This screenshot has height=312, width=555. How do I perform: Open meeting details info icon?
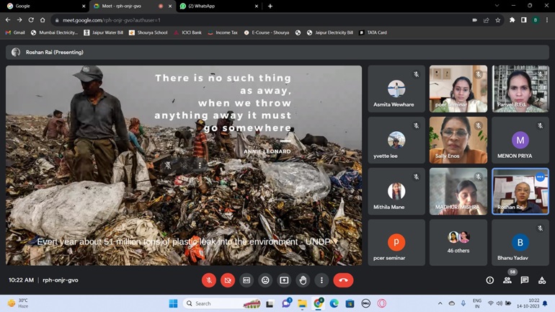(489, 280)
